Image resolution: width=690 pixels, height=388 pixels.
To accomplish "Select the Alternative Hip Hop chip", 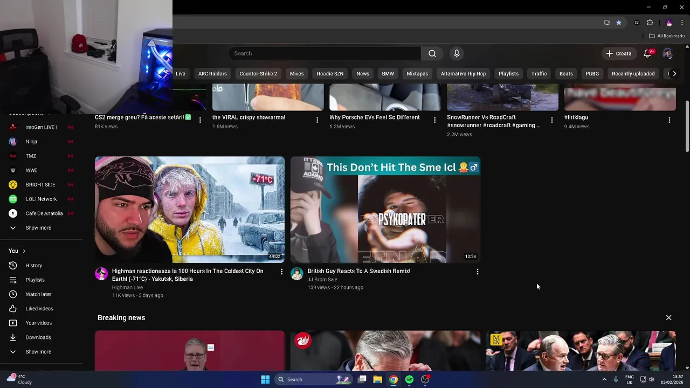I will (463, 74).
